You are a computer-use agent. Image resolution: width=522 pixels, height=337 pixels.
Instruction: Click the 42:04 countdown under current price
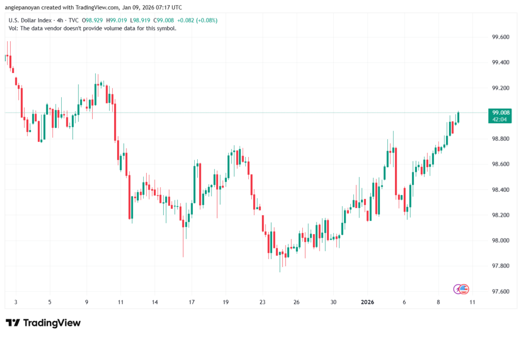coord(499,119)
